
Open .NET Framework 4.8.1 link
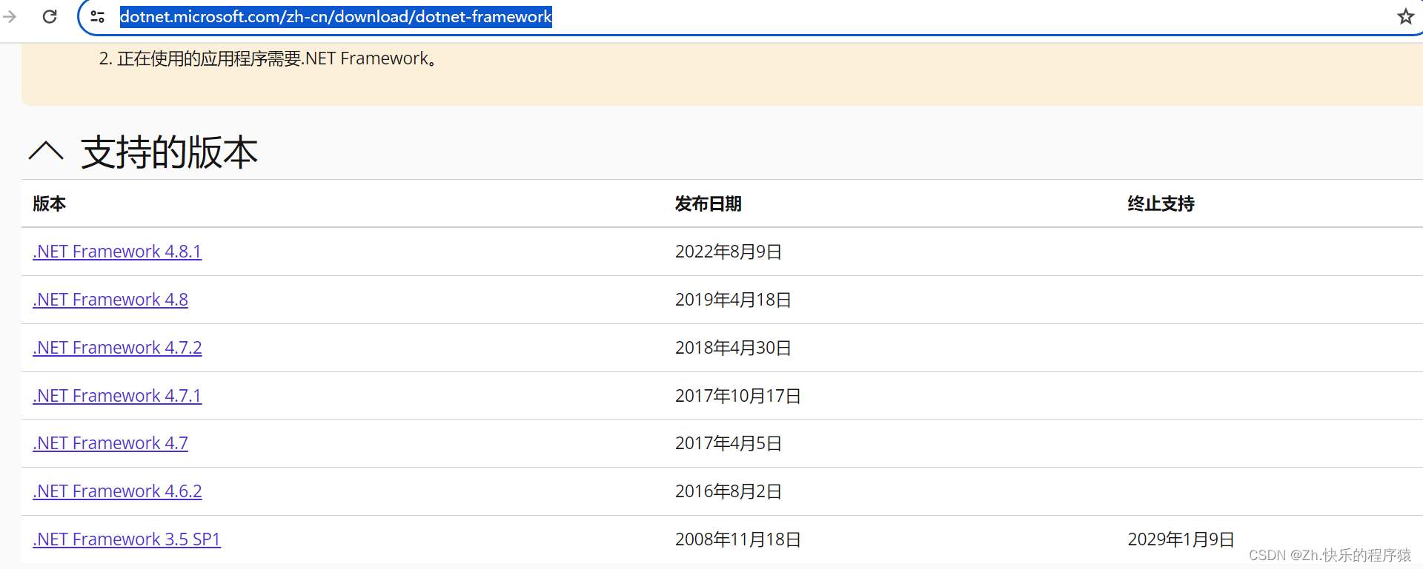tap(117, 252)
